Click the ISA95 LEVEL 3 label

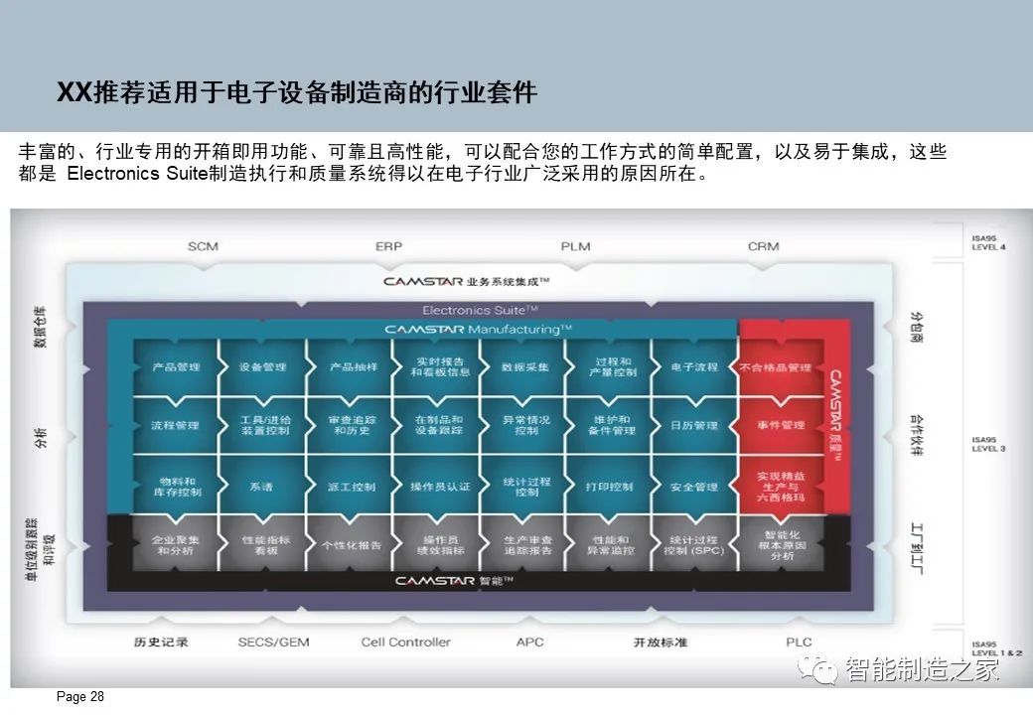(989, 444)
